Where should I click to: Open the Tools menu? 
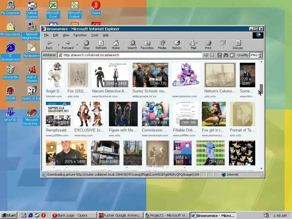coord(95,35)
